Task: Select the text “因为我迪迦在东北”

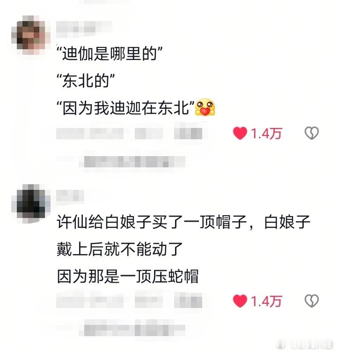Action: 125,108
